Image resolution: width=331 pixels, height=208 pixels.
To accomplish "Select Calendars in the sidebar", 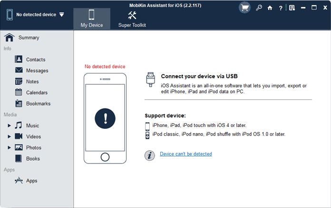I will click(x=37, y=93).
